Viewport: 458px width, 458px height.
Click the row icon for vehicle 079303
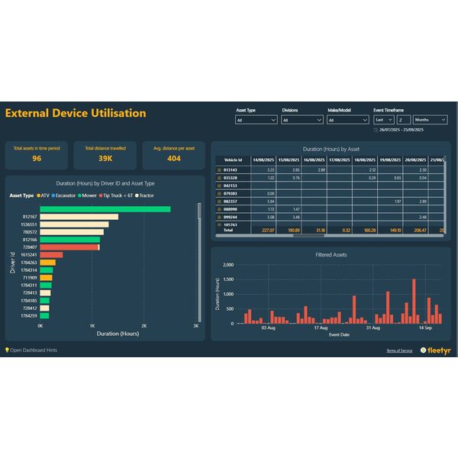click(219, 193)
